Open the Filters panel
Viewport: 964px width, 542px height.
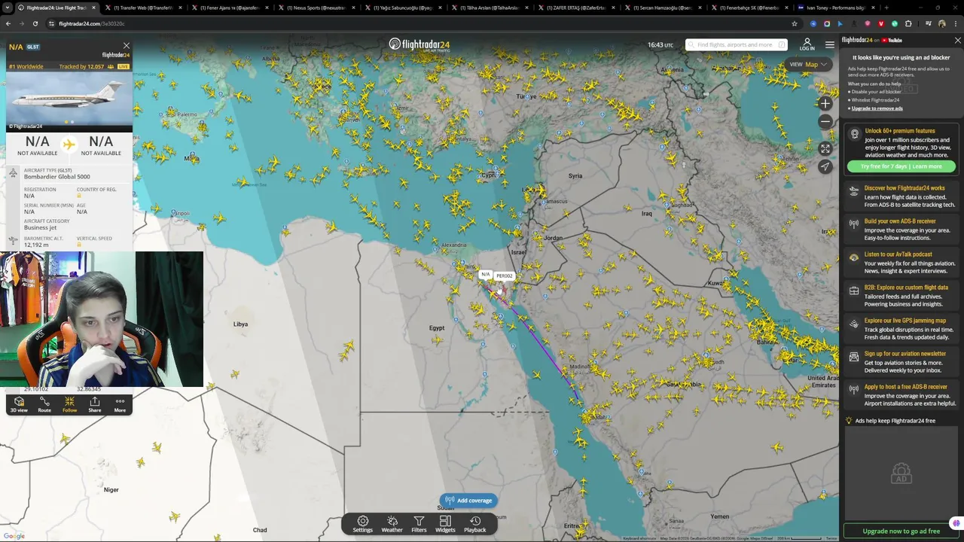(419, 524)
